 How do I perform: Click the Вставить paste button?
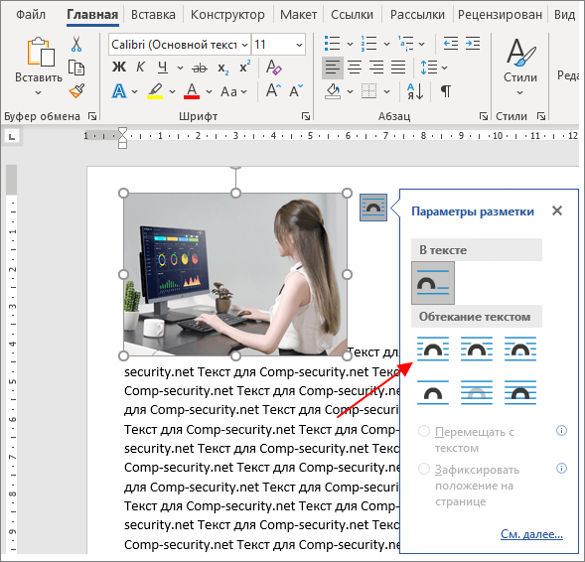[39, 67]
